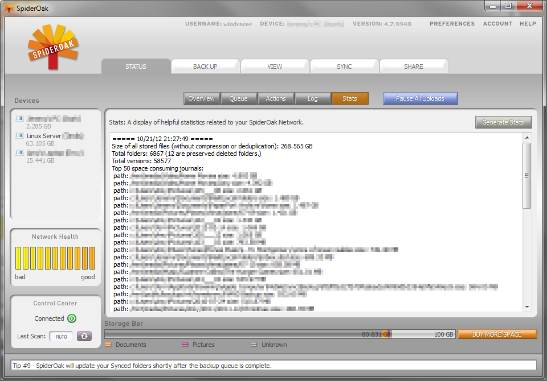
Task: Click the 'Size of all stored files' line
Action: pos(212,146)
